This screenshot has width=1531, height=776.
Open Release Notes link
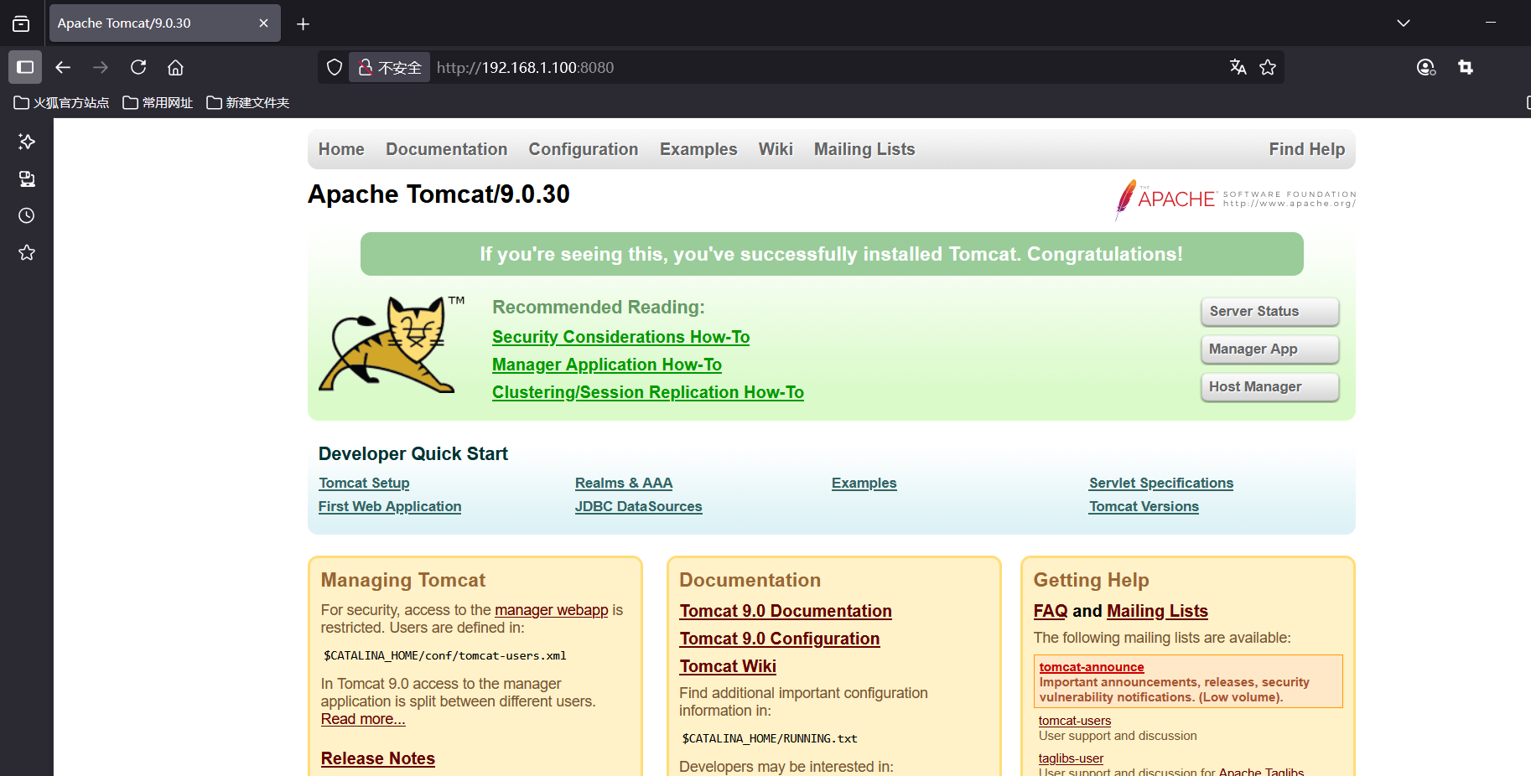(378, 758)
